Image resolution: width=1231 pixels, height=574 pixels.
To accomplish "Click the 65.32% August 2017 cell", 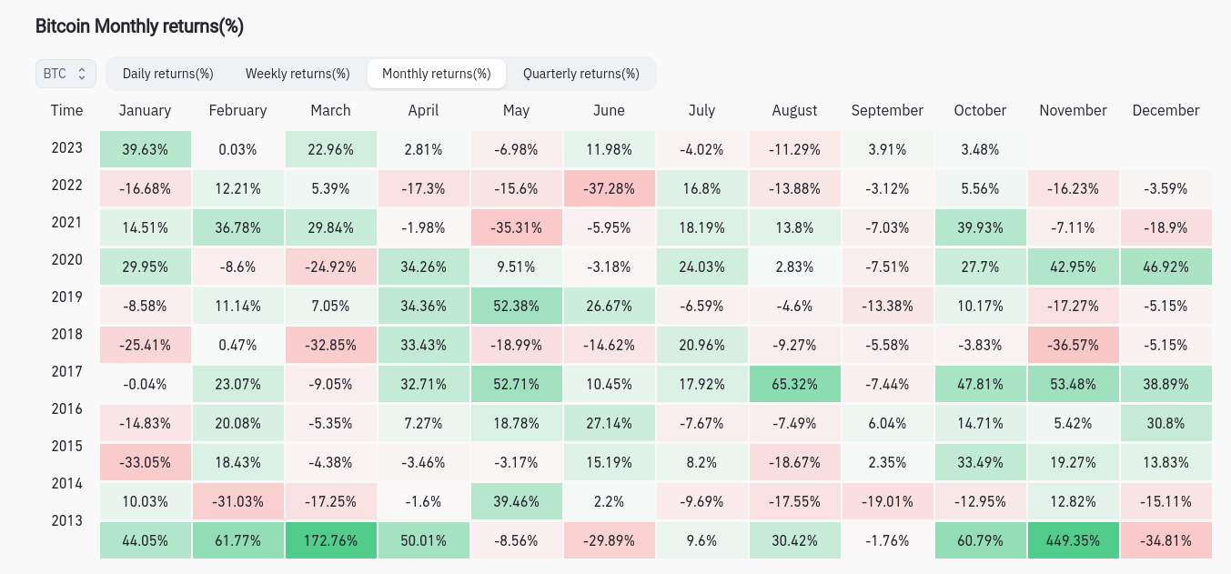I will [794, 384].
